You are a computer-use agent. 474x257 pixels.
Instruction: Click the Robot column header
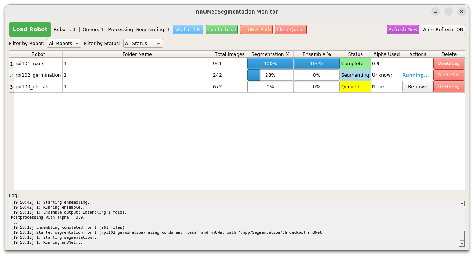pos(38,54)
